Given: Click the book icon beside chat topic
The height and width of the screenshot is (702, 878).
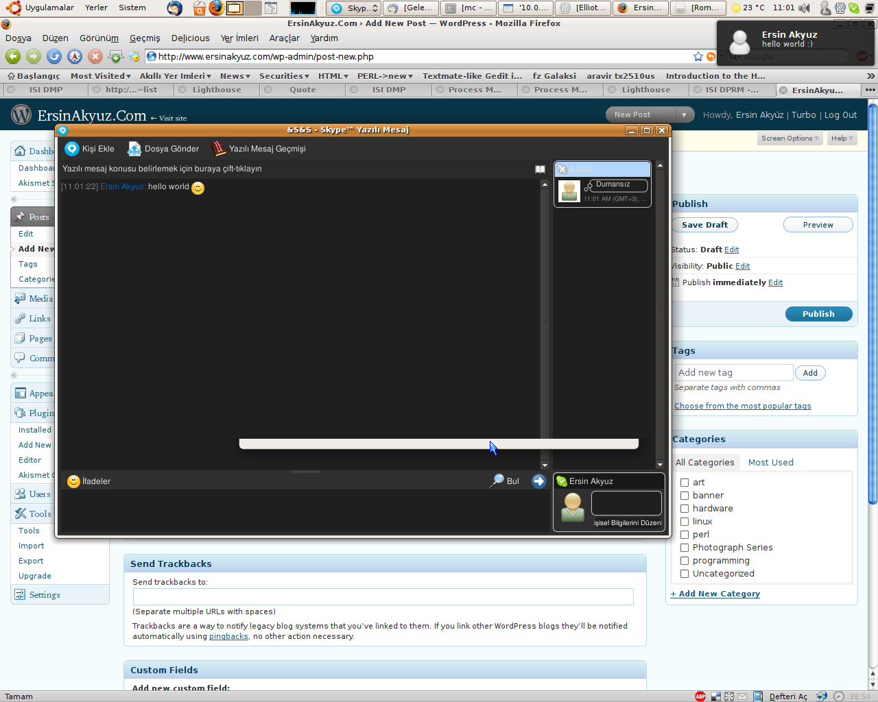Looking at the screenshot, I should (540, 169).
